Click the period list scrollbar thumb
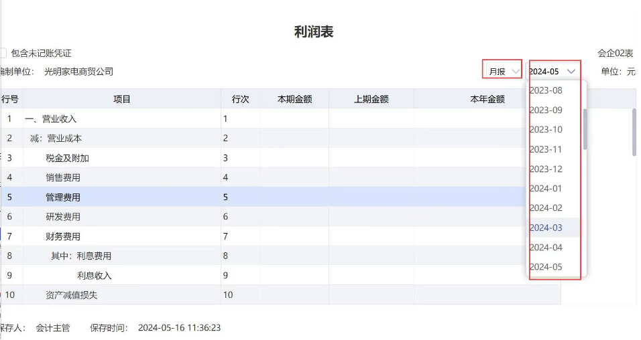The width and height of the screenshot is (641, 340). [x=585, y=129]
